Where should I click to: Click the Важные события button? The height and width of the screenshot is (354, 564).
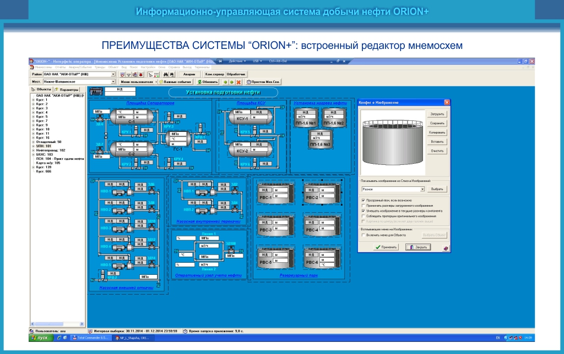(x=175, y=82)
